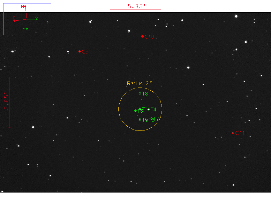Click the T6 aperture circle
Image resolution: width=271 pixels, height=204 pixels.
click(x=147, y=120)
